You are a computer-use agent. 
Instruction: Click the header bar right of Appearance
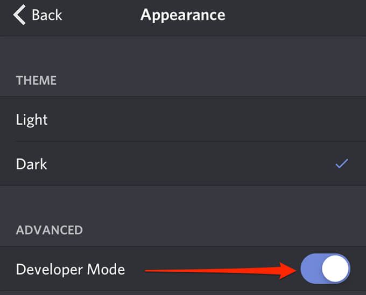(x=301, y=15)
